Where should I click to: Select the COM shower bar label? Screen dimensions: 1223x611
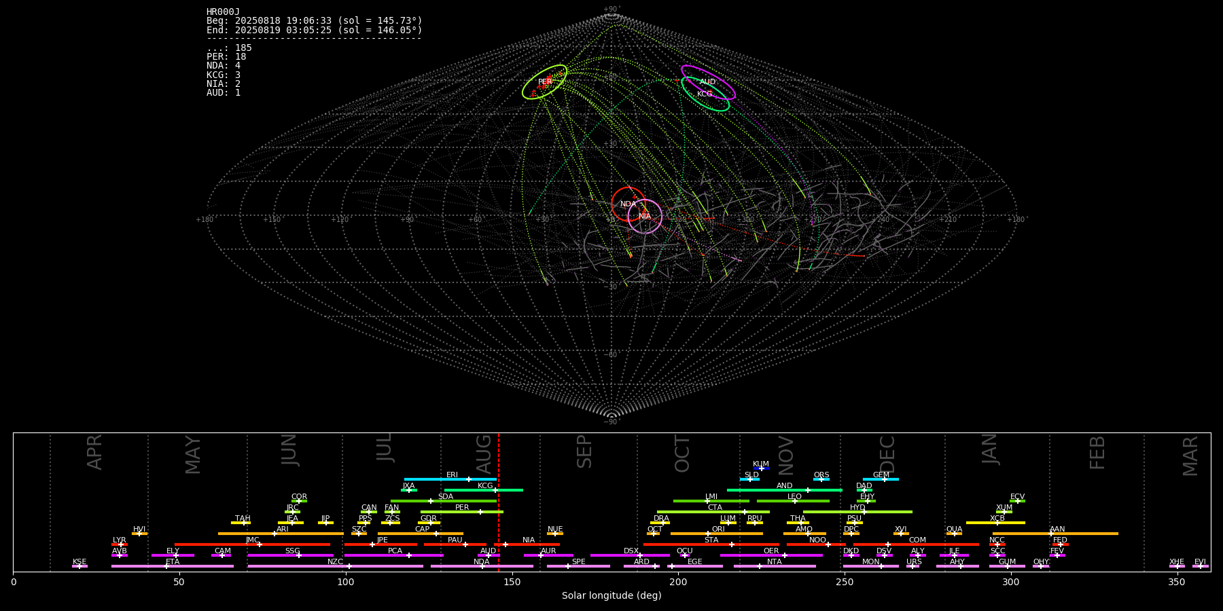[x=917, y=540]
